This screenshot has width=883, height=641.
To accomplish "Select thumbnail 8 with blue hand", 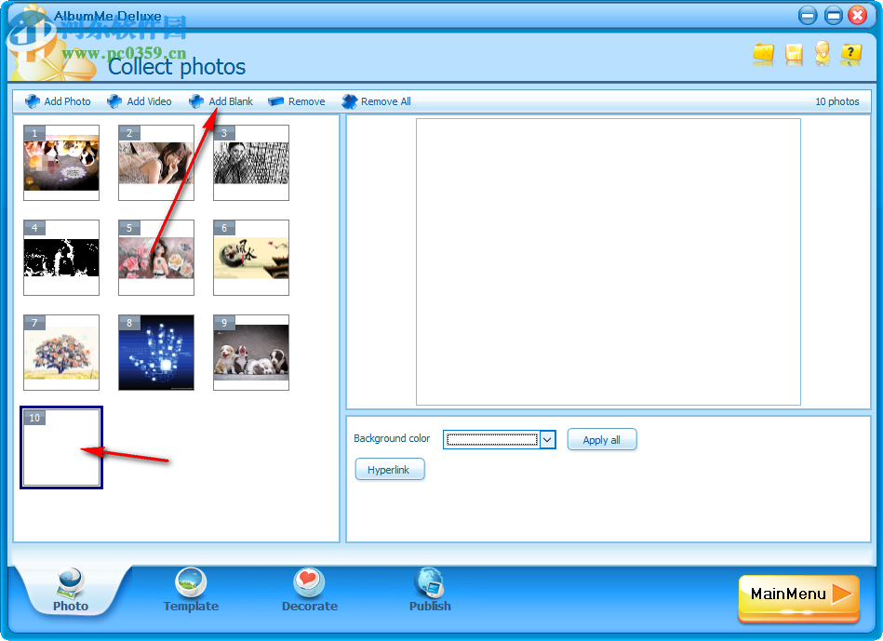I will tap(156, 353).
